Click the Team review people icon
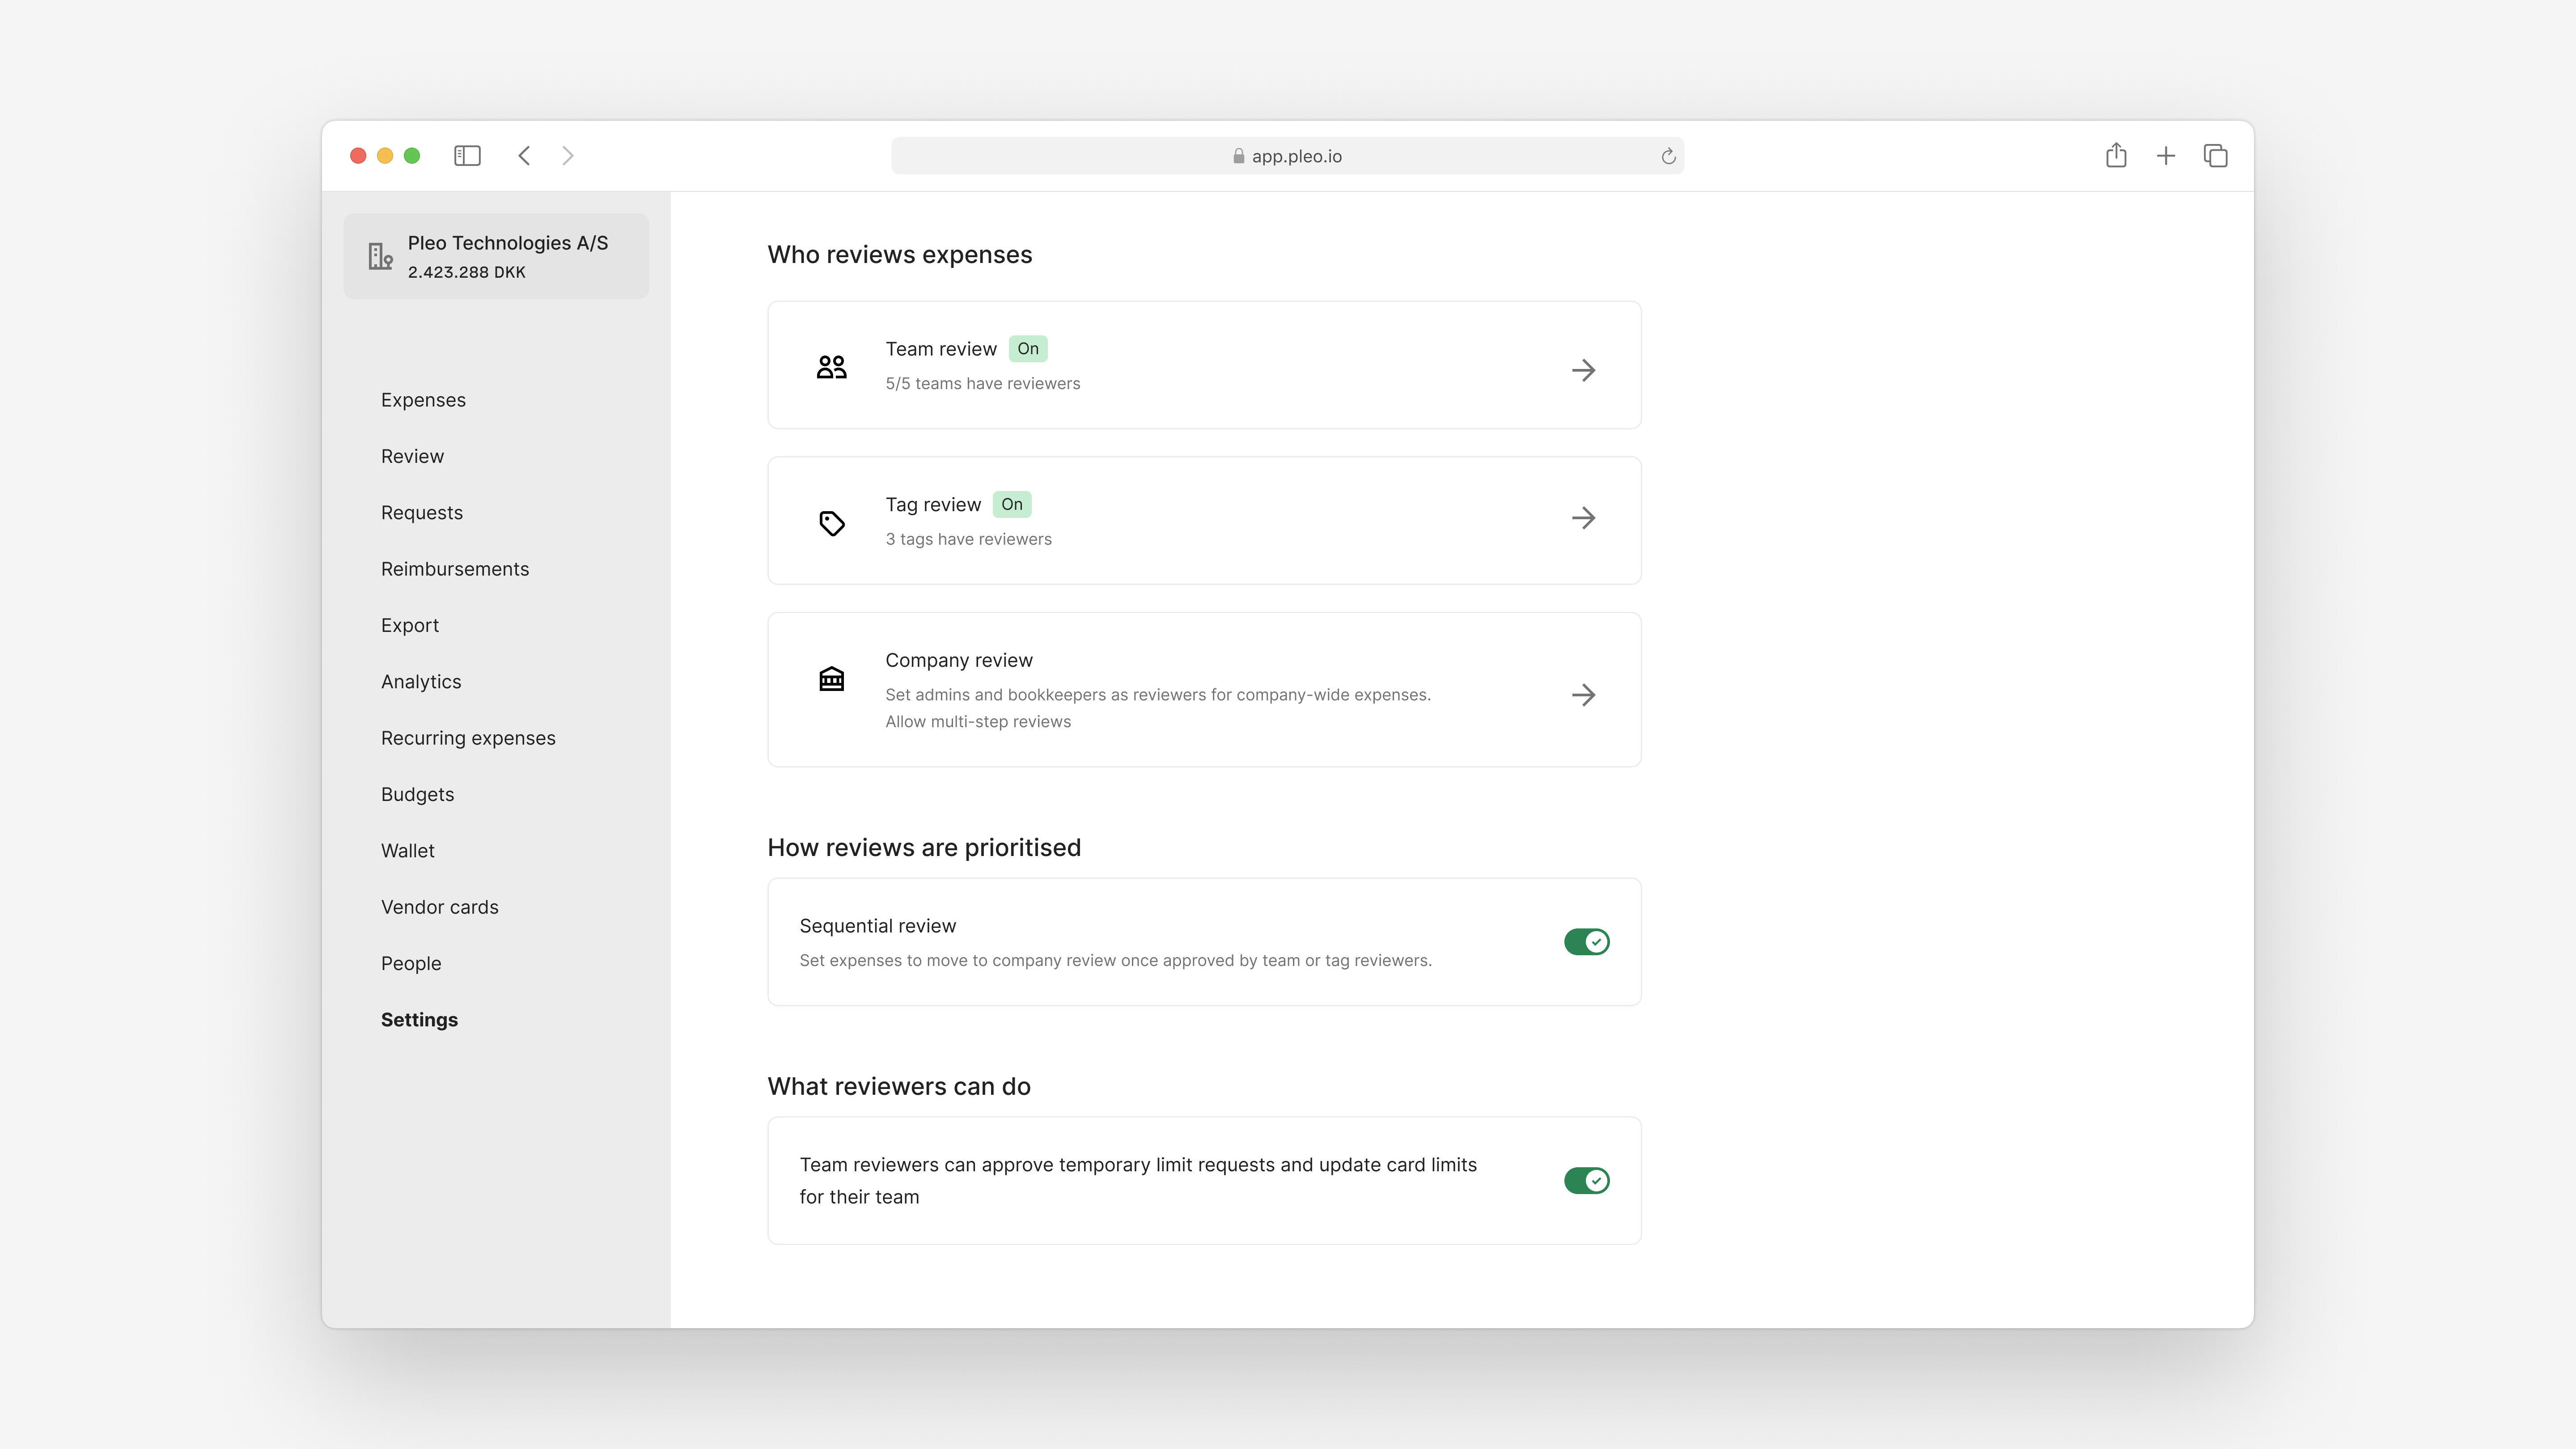2576x1449 pixels. [x=831, y=367]
